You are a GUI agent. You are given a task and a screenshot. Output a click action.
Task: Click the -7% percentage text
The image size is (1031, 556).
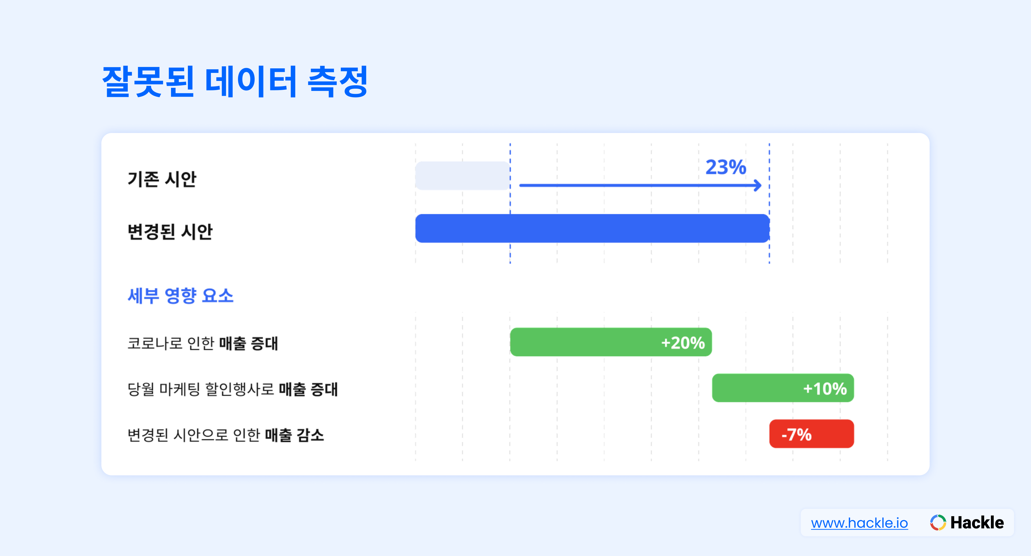[x=796, y=434]
